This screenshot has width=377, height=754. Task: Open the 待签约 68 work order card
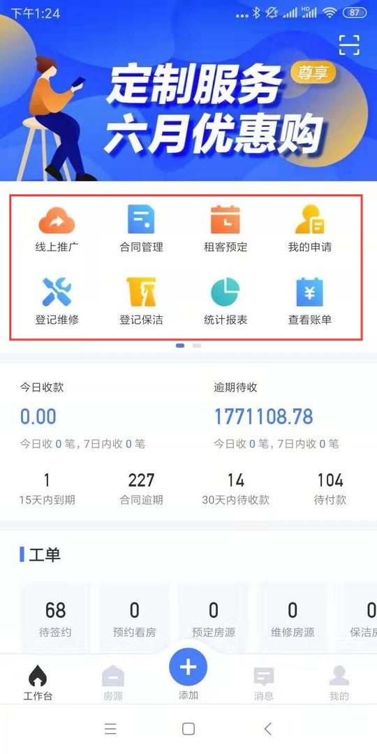click(55, 618)
